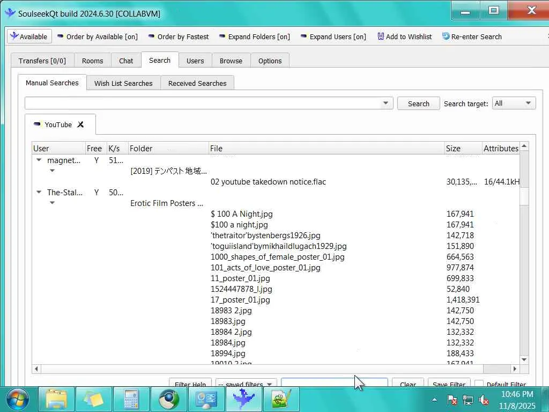The width and height of the screenshot is (549, 412).
Task: Click horizontal scrollbar right arrow
Action: pyautogui.click(x=515, y=369)
